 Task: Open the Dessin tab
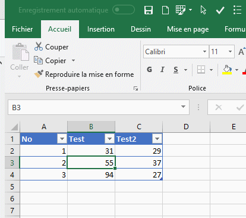(141, 29)
